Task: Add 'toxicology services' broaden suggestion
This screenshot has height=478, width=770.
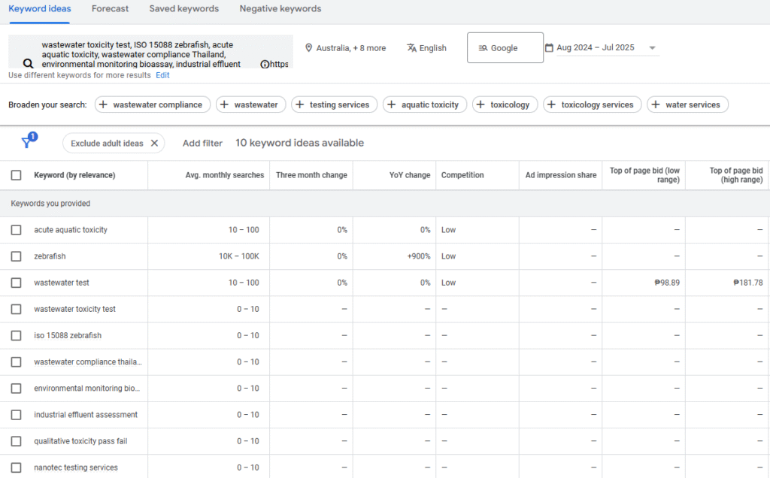Action: pyautogui.click(x=592, y=105)
